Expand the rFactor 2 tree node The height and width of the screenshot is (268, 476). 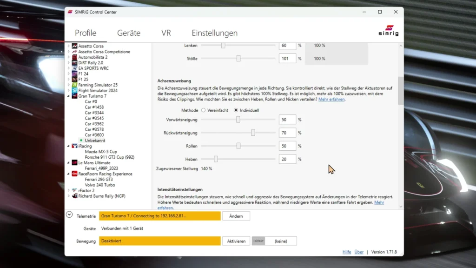tap(69, 191)
